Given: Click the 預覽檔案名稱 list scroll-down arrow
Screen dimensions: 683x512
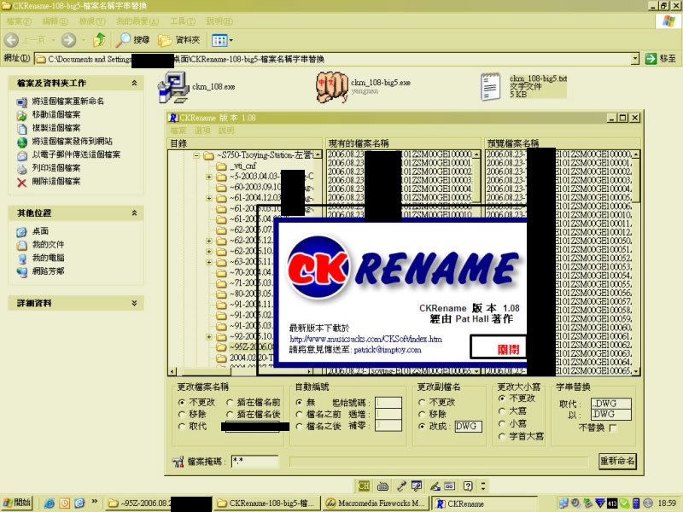Looking at the screenshot, I should point(636,371).
